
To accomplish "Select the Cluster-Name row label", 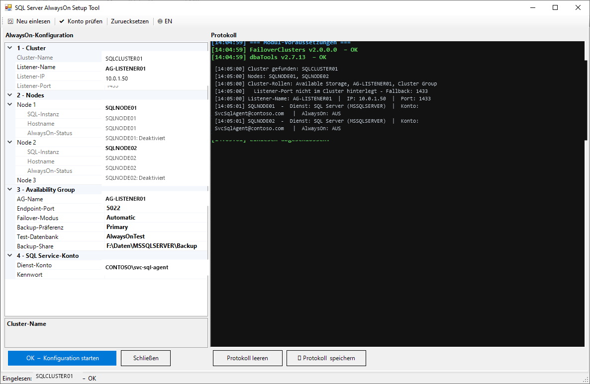I will tap(35, 58).
